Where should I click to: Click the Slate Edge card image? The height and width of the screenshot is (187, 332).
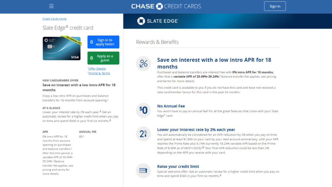point(61,49)
